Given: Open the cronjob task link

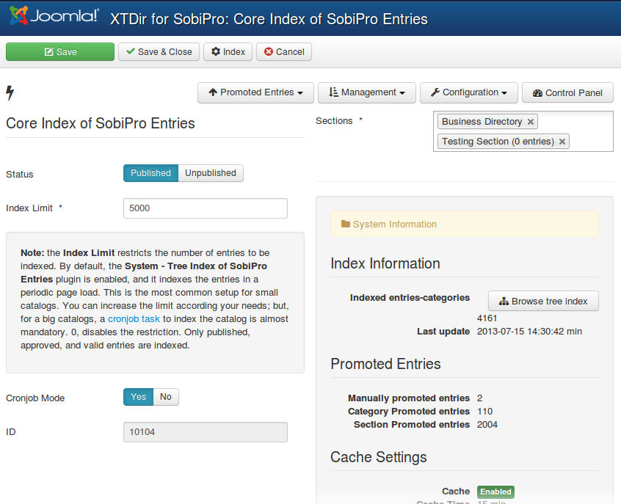Looking at the screenshot, I should click(134, 319).
